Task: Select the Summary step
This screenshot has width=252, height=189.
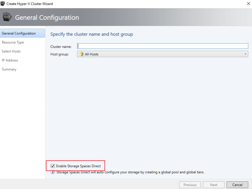Action: coord(9,69)
